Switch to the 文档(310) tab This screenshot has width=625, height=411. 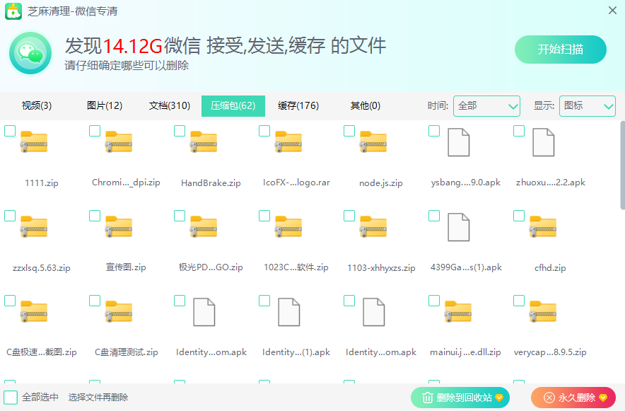click(x=170, y=106)
